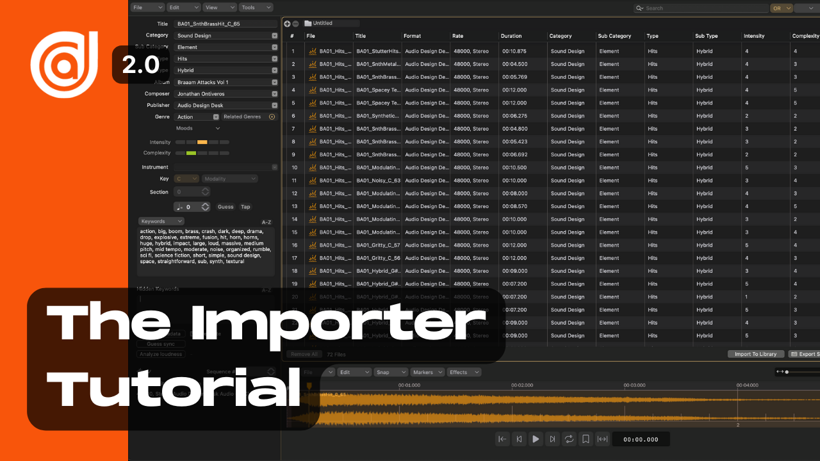
Task: Click the add (plus) icon above the file list
Action: [287, 23]
